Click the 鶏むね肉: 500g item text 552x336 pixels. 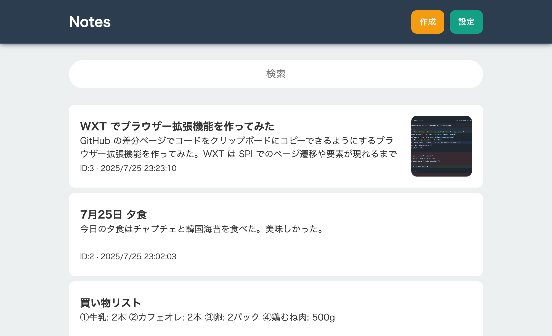[x=299, y=317]
